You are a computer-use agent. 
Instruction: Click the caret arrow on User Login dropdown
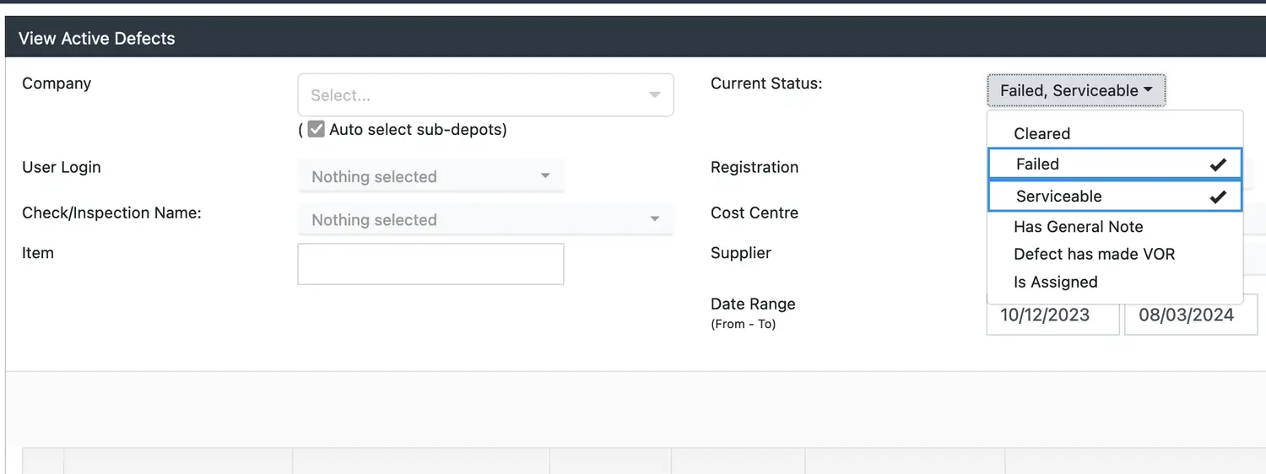coord(545,176)
